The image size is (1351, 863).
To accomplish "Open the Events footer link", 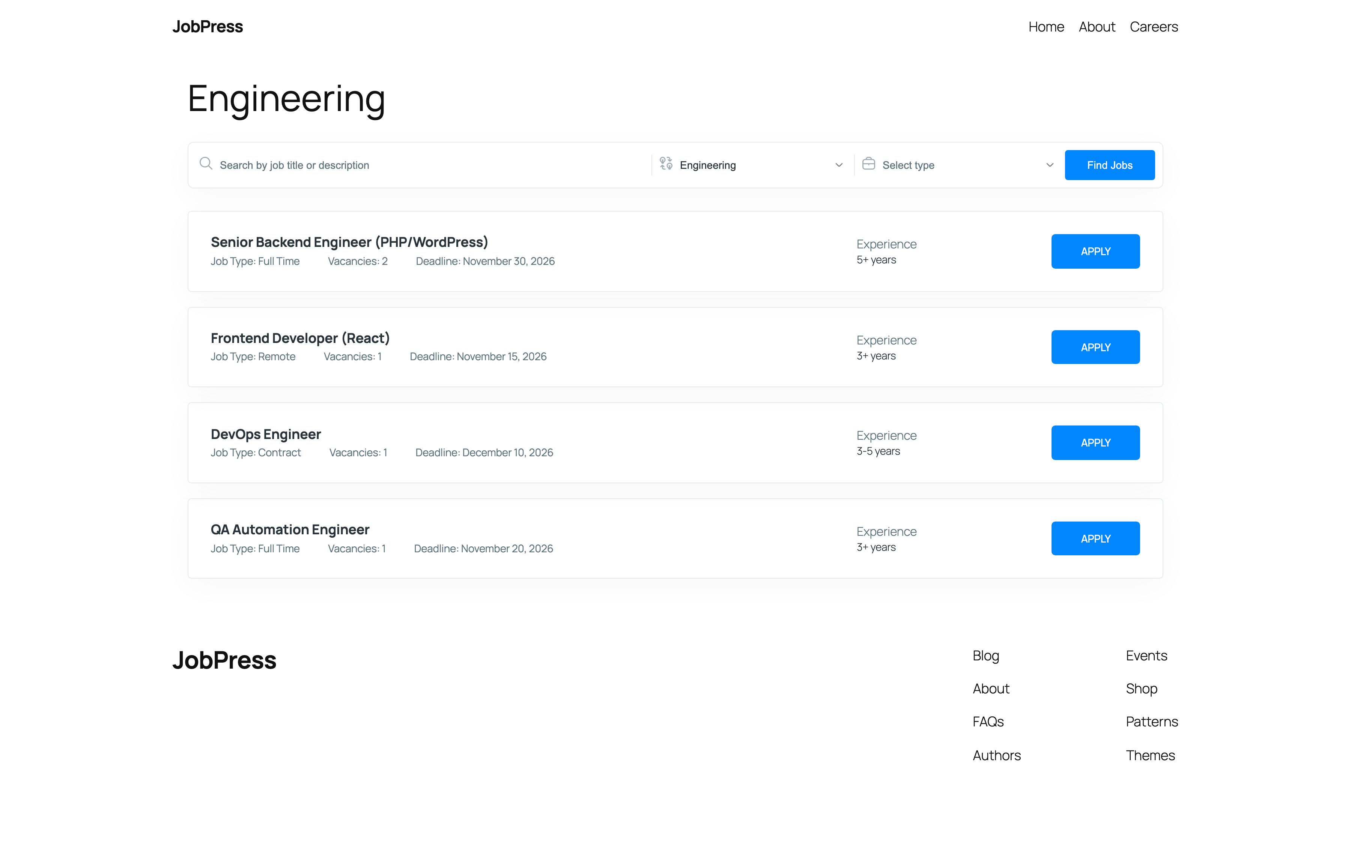I will 1146,656.
